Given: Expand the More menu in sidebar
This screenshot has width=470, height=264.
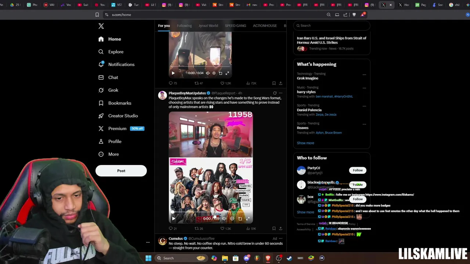Looking at the screenshot, I should pyautogui.click(x=109, y=154).
